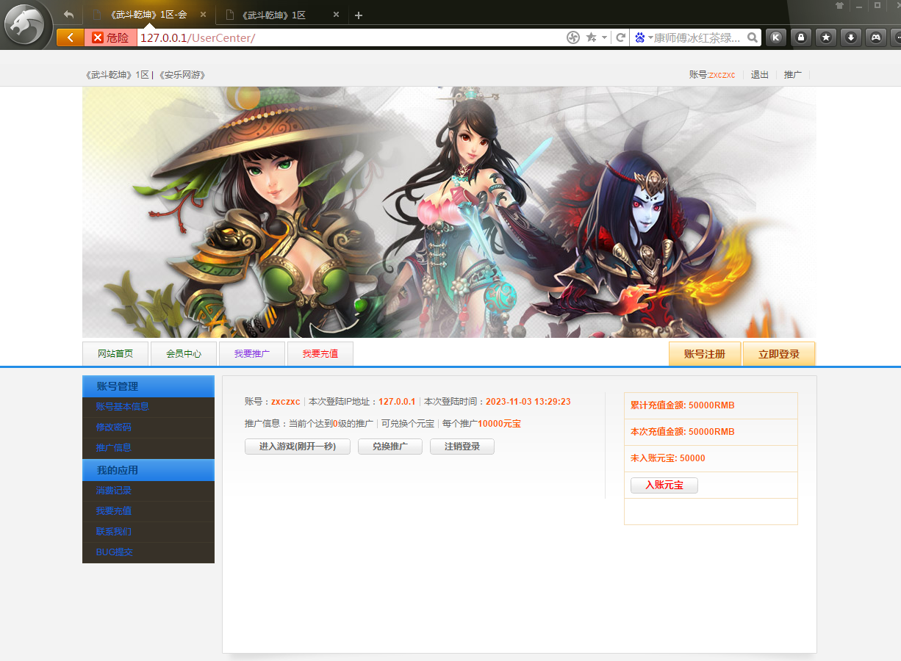901x661 pixels.
Task: Open the downloads arrow toolbar icon
Action: click(851, 37)
